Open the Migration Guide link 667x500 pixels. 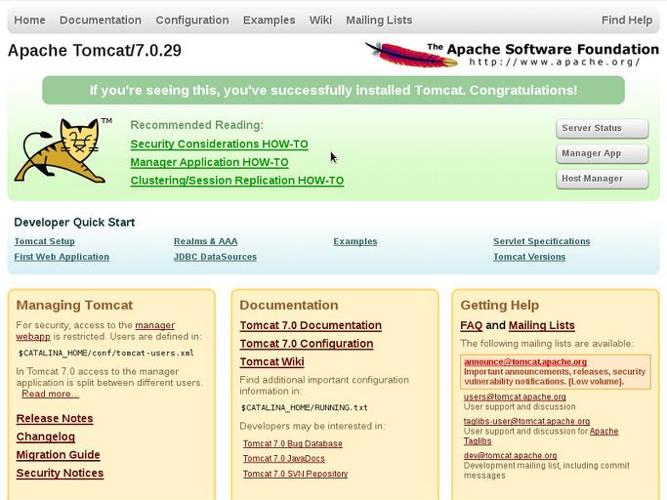coord(58,455)
